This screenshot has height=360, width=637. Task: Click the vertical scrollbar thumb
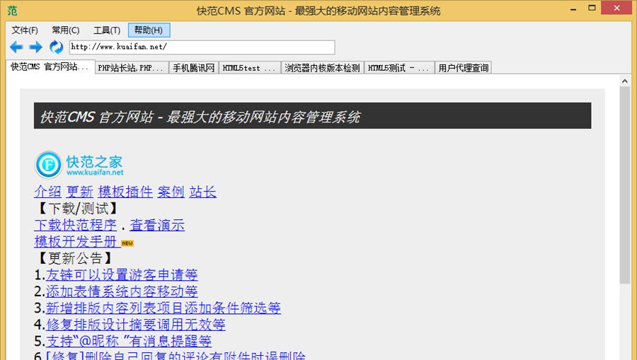625,185
